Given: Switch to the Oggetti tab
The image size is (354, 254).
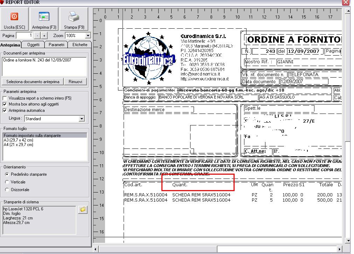Looking at the screenshot, I should pos(33,45).
